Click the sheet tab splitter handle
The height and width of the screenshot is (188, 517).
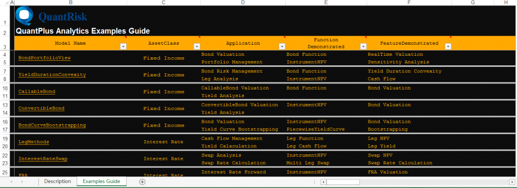(x=314, y=182)
